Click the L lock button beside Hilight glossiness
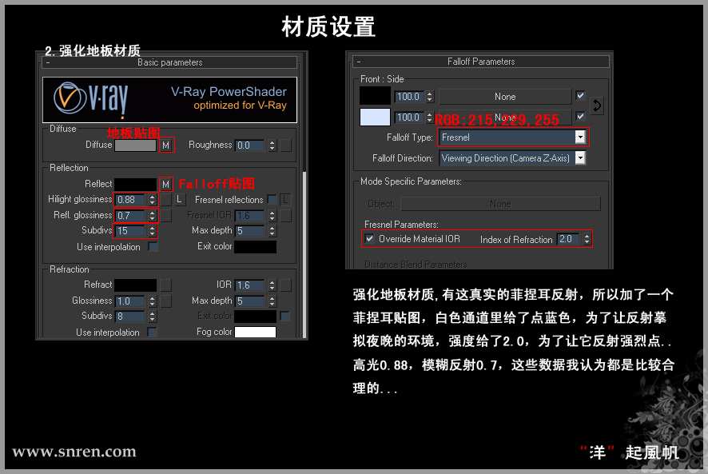 click(x=179, y=199)
